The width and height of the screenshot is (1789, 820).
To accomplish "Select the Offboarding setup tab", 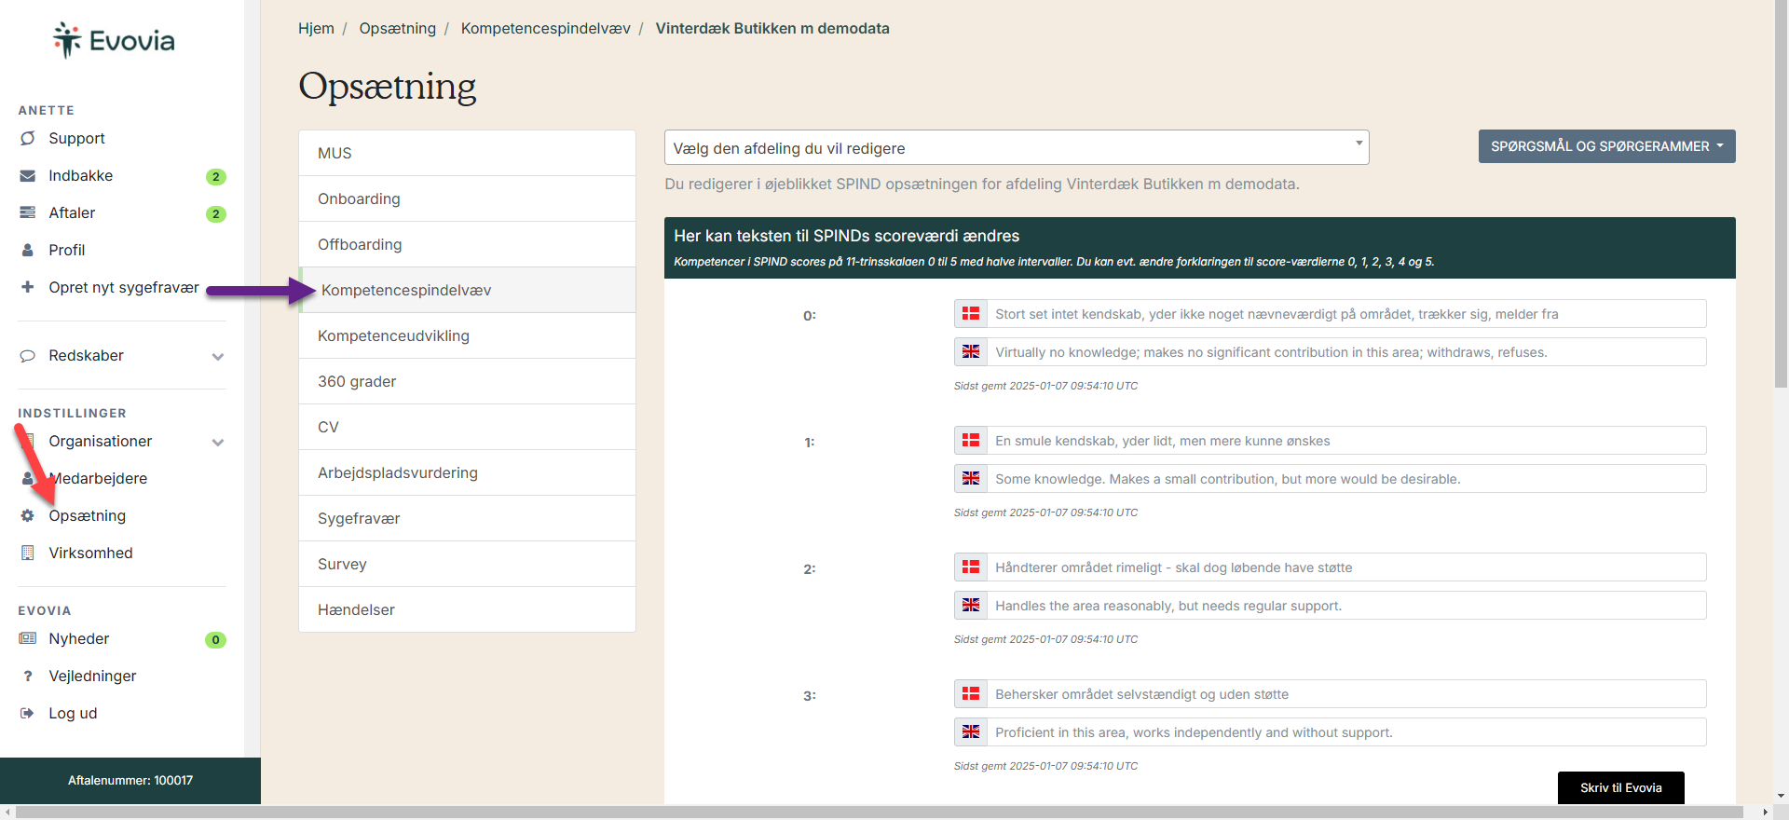I will (x=467, y=244).
